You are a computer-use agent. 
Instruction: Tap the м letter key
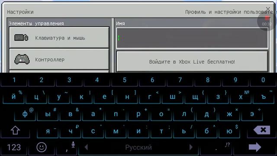[116, 131]
